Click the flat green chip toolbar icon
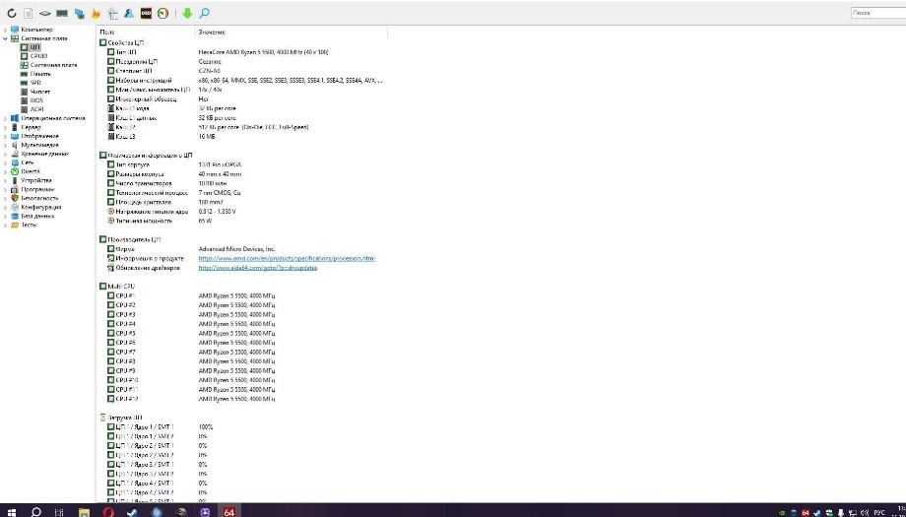This screenshot has height=517, width=906. pyautogui.click(x=44, y=13)
